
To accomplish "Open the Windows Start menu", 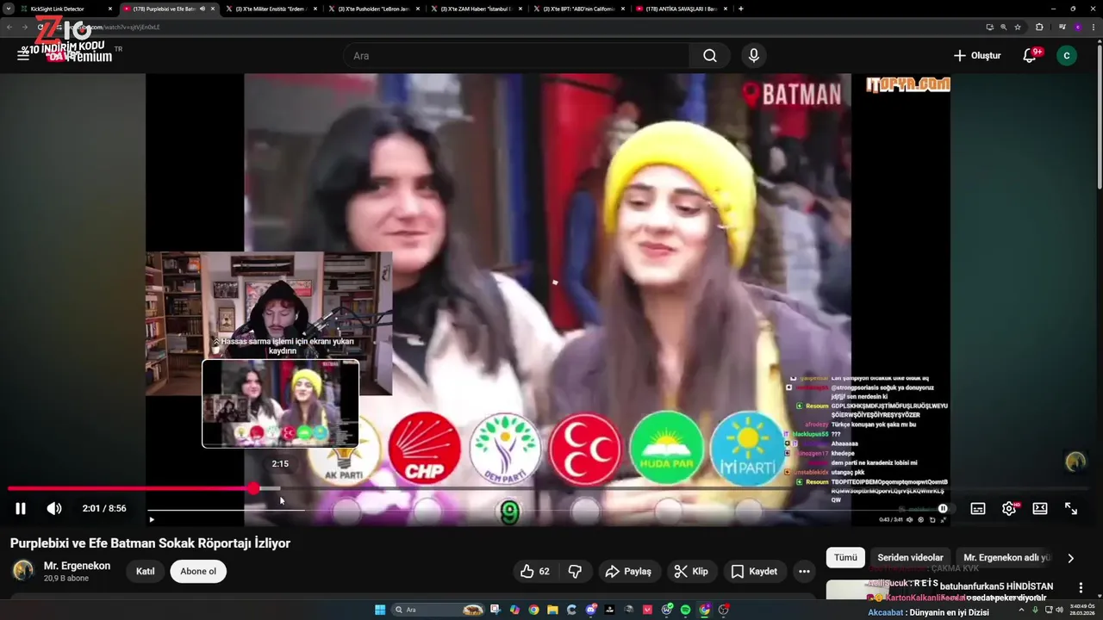I will point(380,610).
